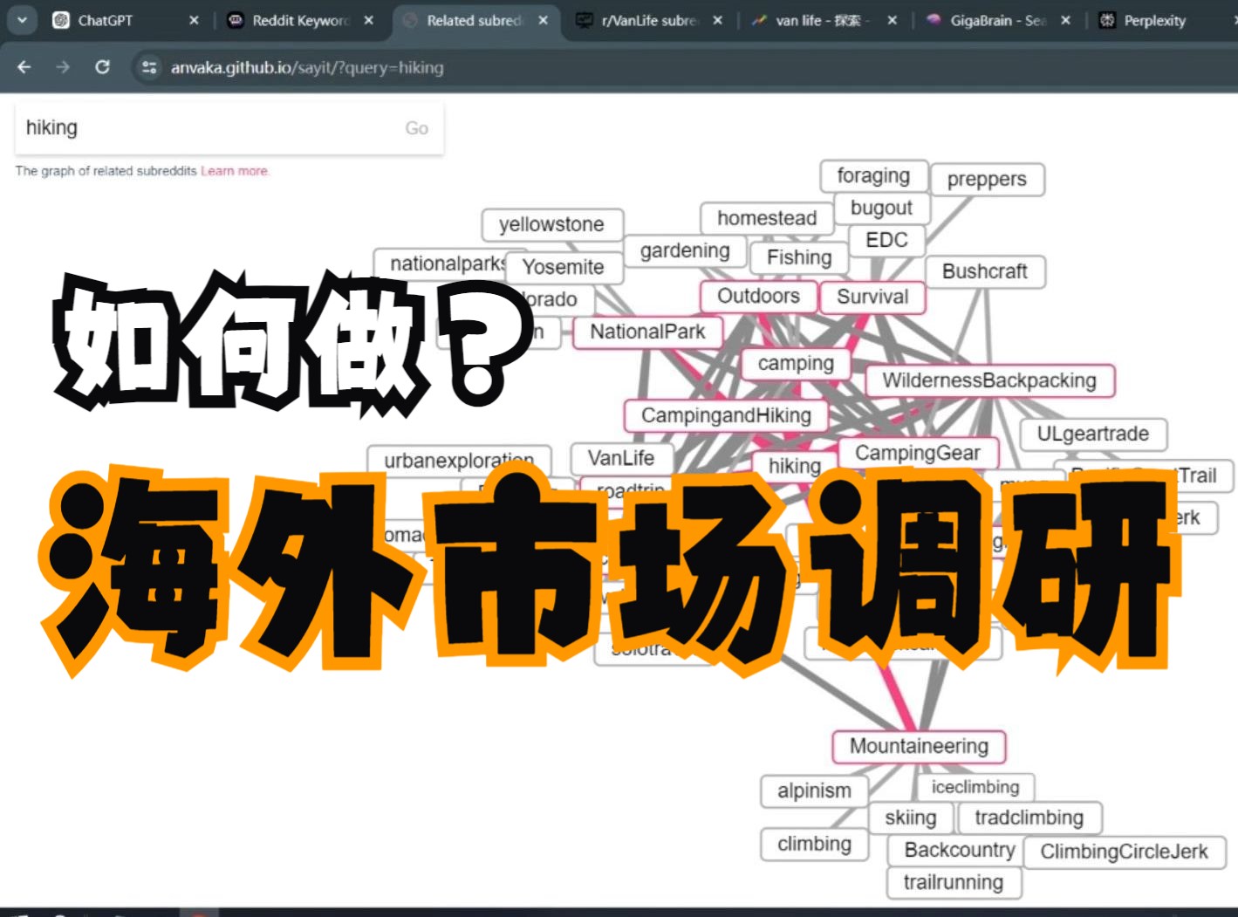Select the tradclimbing subreddit node

point(1029,818)
